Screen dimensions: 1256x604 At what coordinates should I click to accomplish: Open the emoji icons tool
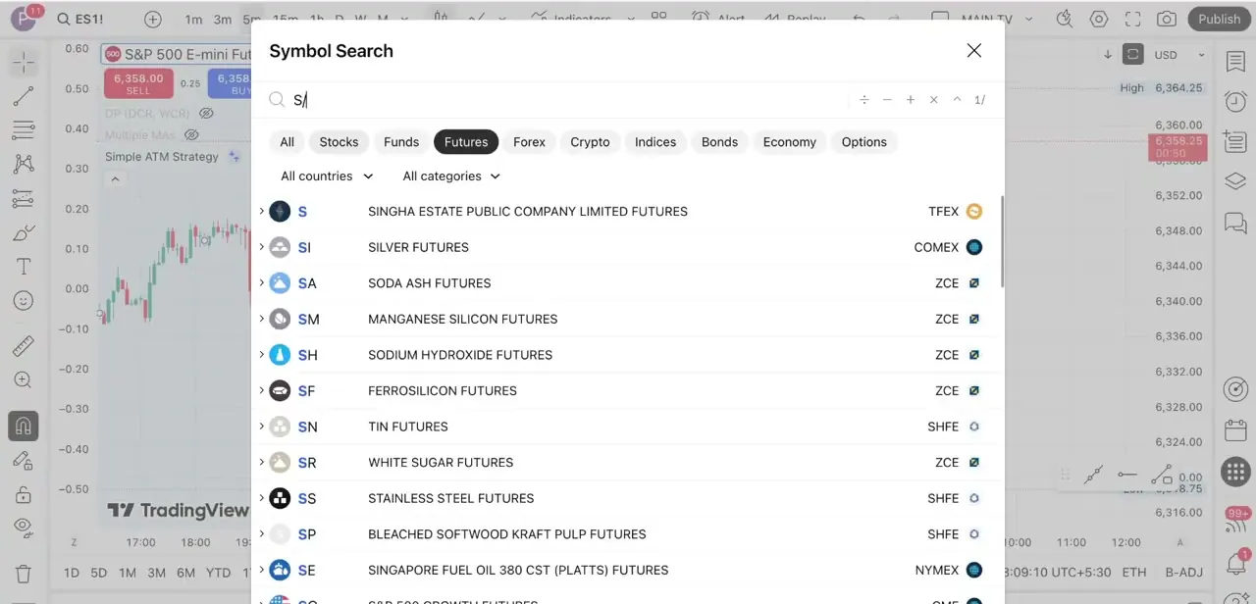click(x=24, y=301)
